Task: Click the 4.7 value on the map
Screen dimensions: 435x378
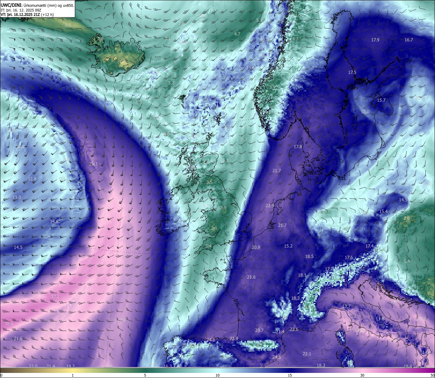Action: point(237,34)
